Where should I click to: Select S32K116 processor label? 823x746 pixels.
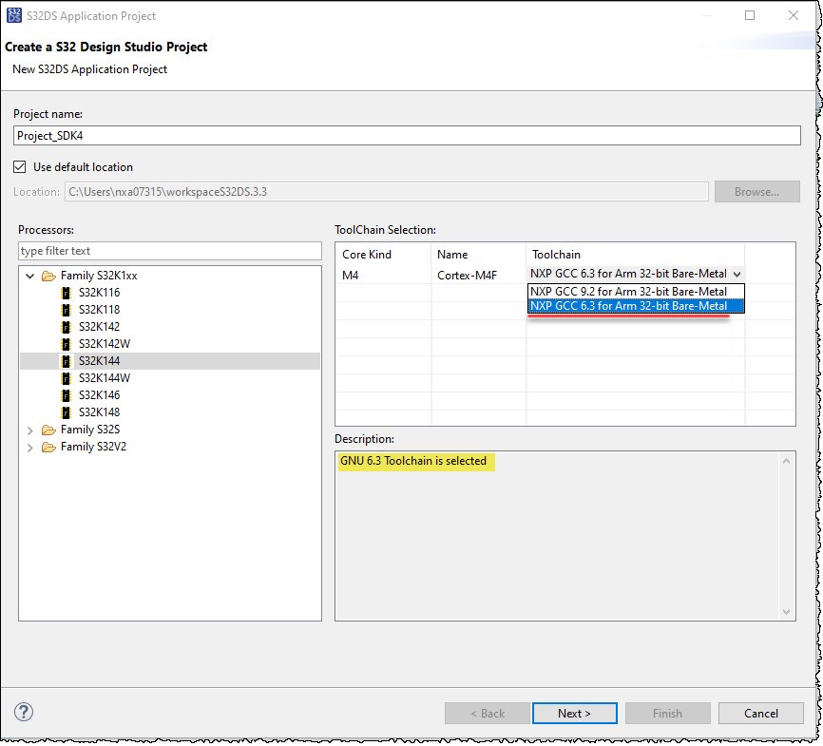99,293
